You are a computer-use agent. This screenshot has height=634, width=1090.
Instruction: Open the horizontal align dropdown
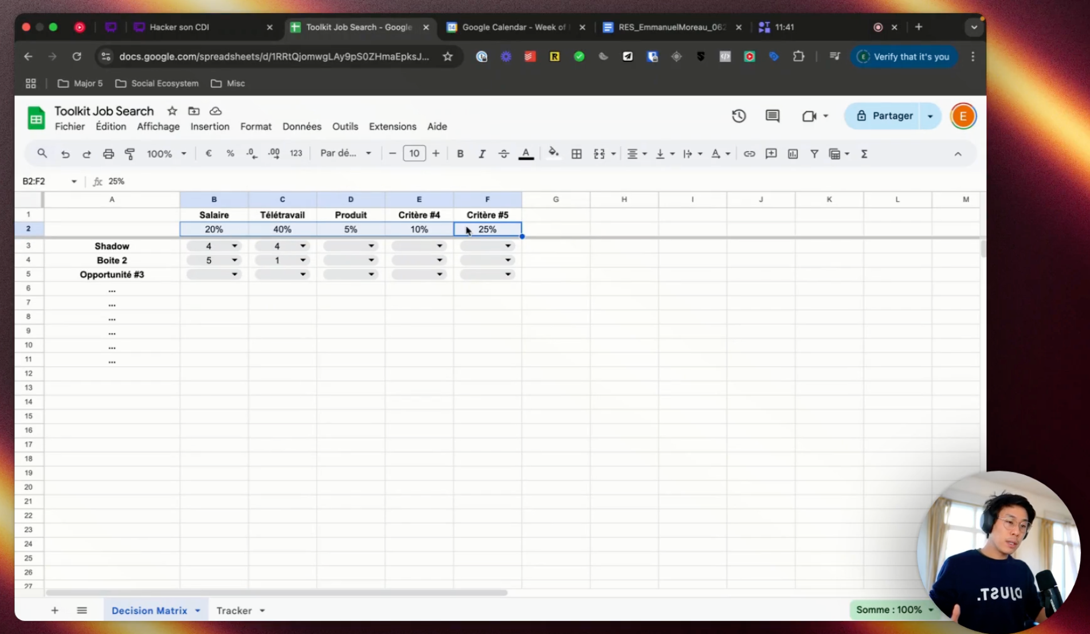click(636, 154)
